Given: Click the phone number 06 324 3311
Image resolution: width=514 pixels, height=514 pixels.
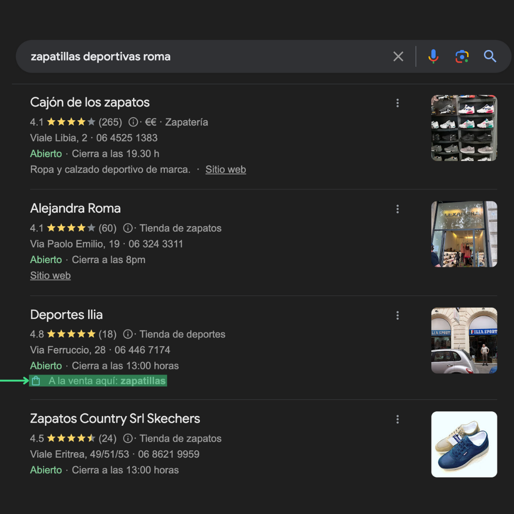Looking at the screenshot, I should point(156,244).
